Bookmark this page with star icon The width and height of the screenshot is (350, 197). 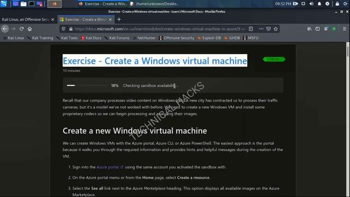(x=276, y=29)
